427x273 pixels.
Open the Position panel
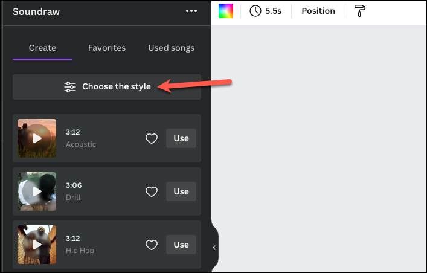(x=318, y=11)
